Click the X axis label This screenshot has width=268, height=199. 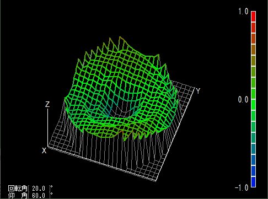44,150
